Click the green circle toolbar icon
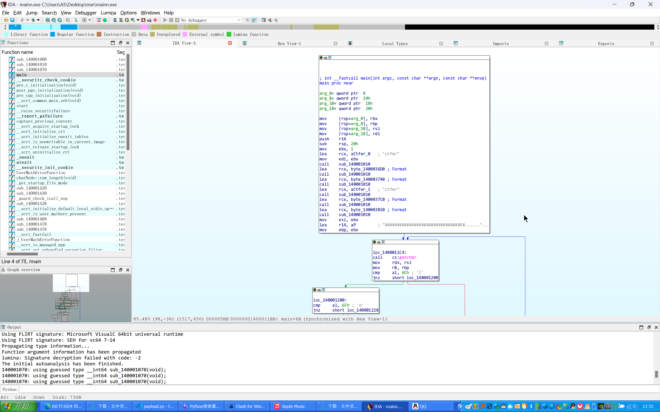The height and width of the screenshot is (412, 660). (105, 20)
